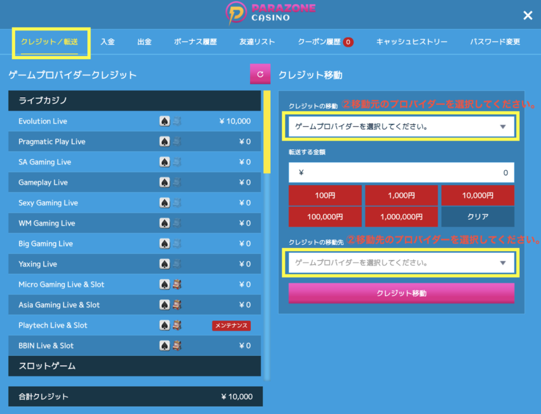The image size is (541, 414).
Task: Add 1,000円 to the transfer amount
Action: [402, 196]
